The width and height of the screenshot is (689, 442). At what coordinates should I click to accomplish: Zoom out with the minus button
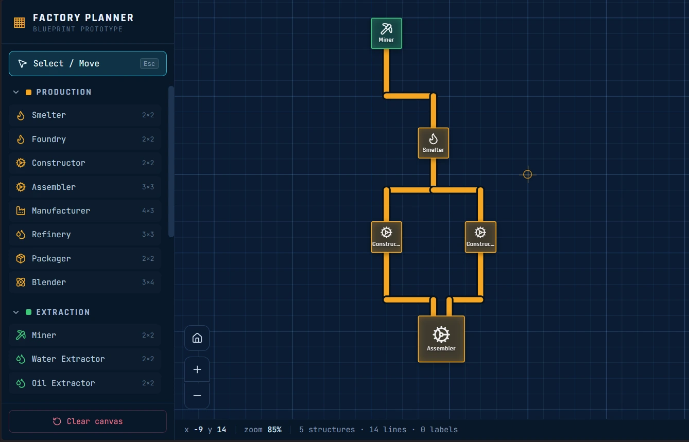(197, 396)
